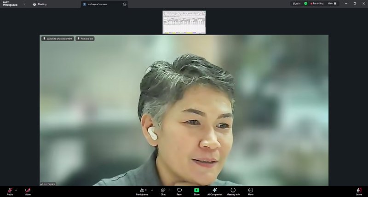Start camera with the Video button
This screenshot has height=197, width=368.
click(x=28, y=191)
